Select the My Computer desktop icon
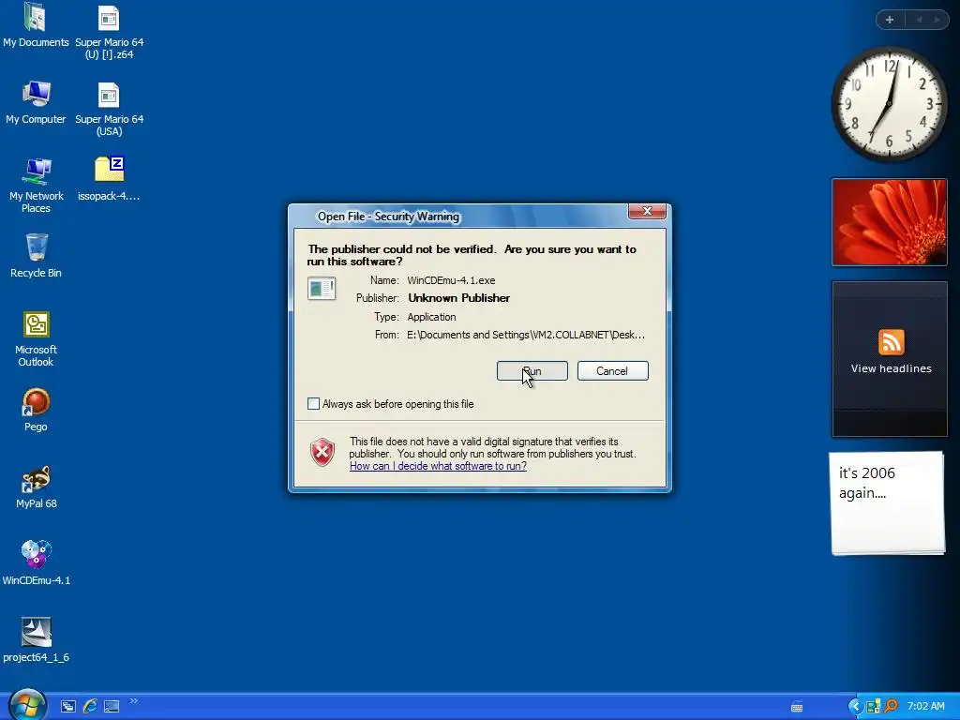The height and width of the screenshot is (720, 960). (x=36, y=102)
